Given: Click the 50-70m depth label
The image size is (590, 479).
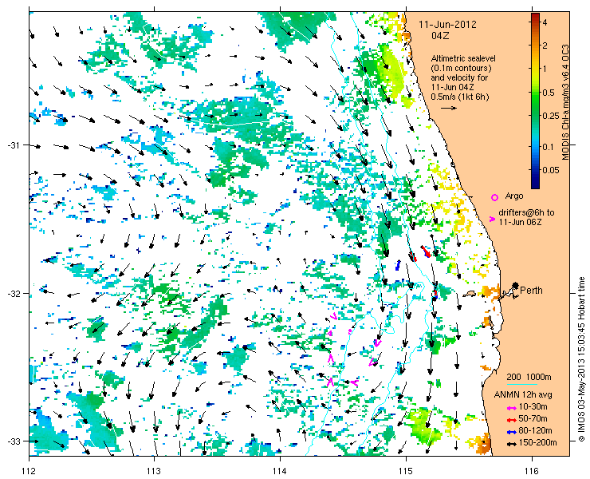Looking at the screenshot, I should coord(533,419).
